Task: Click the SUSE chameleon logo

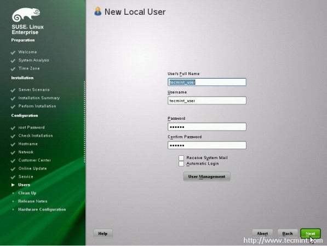Action: click(x=26, y=15)
